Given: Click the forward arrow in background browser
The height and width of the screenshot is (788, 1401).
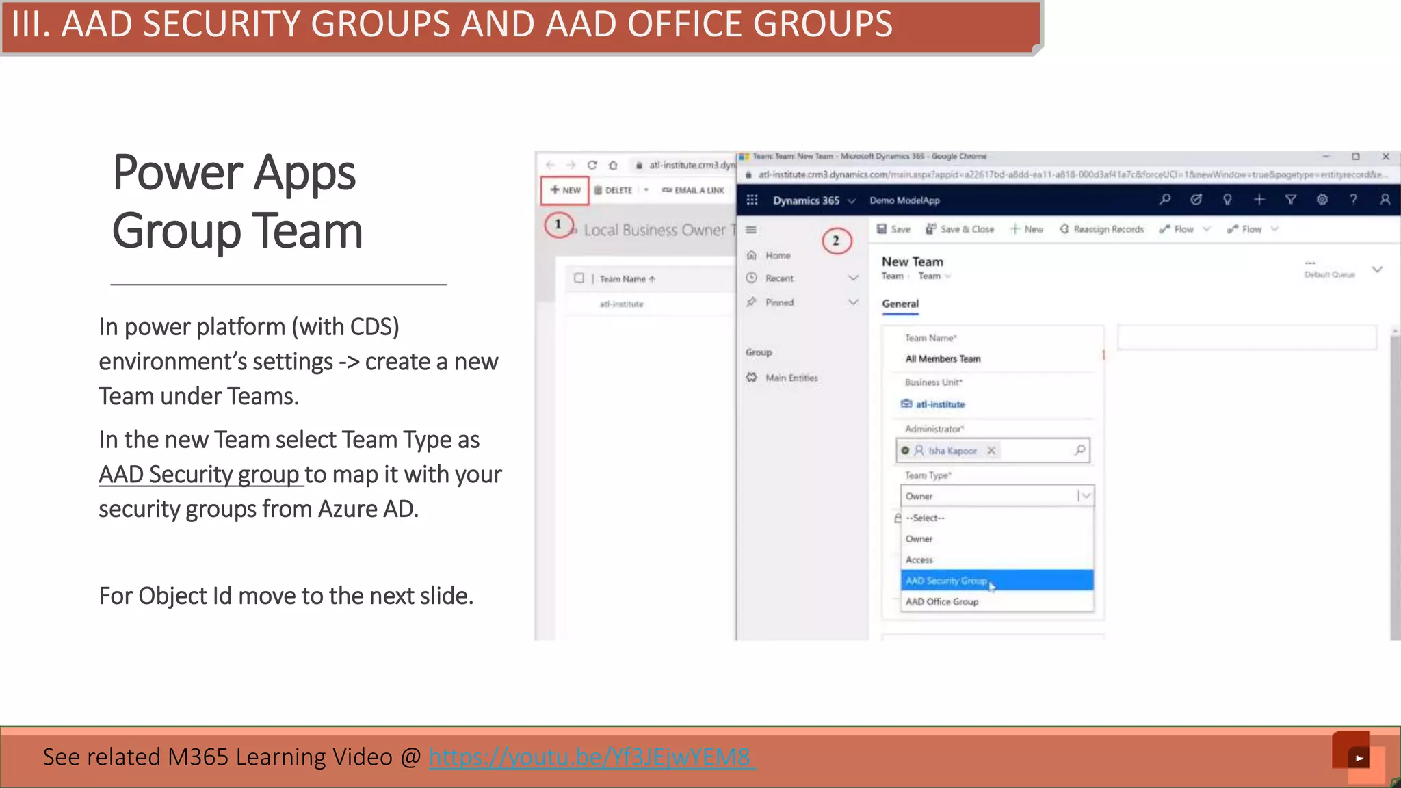Looking at the screenshot, I should pyautogui.click(x=571, y=165).
